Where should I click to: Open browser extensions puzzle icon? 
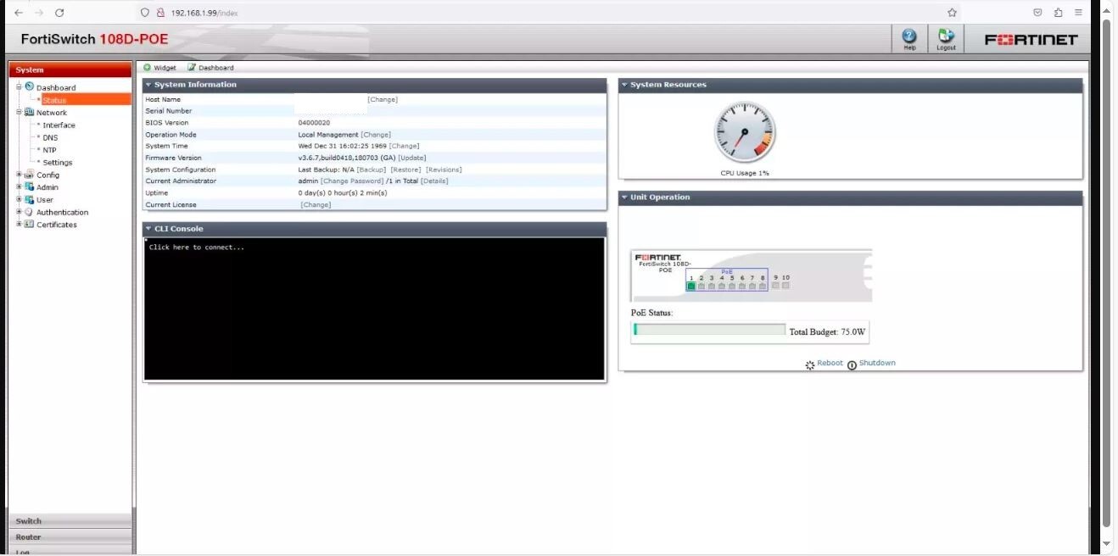1058,13
